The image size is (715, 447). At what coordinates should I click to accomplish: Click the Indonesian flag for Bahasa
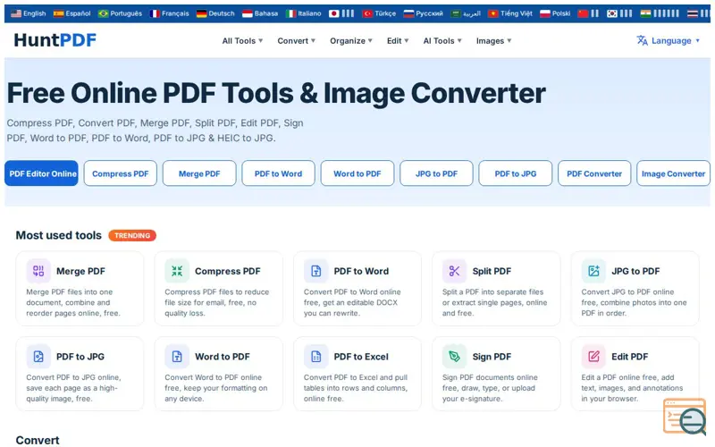(x=248, y=13)
